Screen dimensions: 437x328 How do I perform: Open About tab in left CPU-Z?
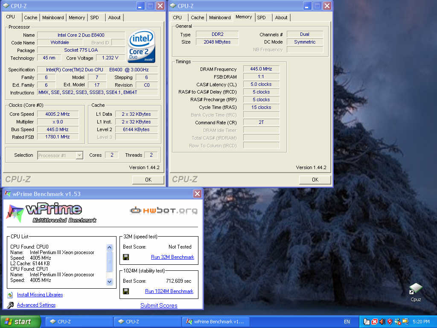point(114,18)
